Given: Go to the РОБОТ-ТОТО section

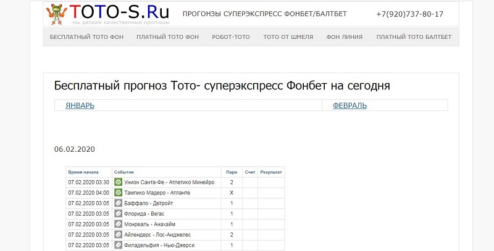Looking at the screenshot, I should pyautogui.click(x=230, y=37).
